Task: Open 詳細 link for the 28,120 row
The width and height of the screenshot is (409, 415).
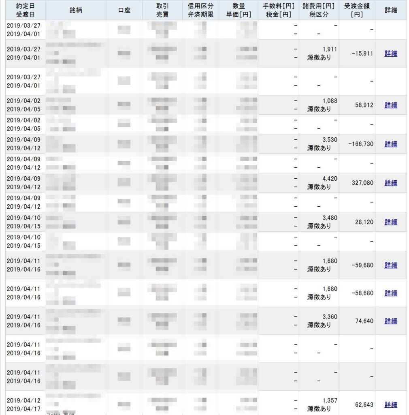Action: [x=391, y=222]
